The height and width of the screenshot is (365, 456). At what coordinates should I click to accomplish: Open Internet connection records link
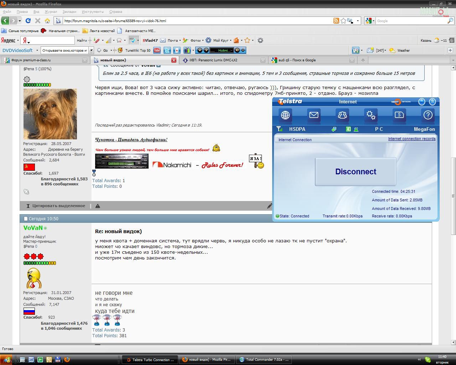(x=412, y=139)
